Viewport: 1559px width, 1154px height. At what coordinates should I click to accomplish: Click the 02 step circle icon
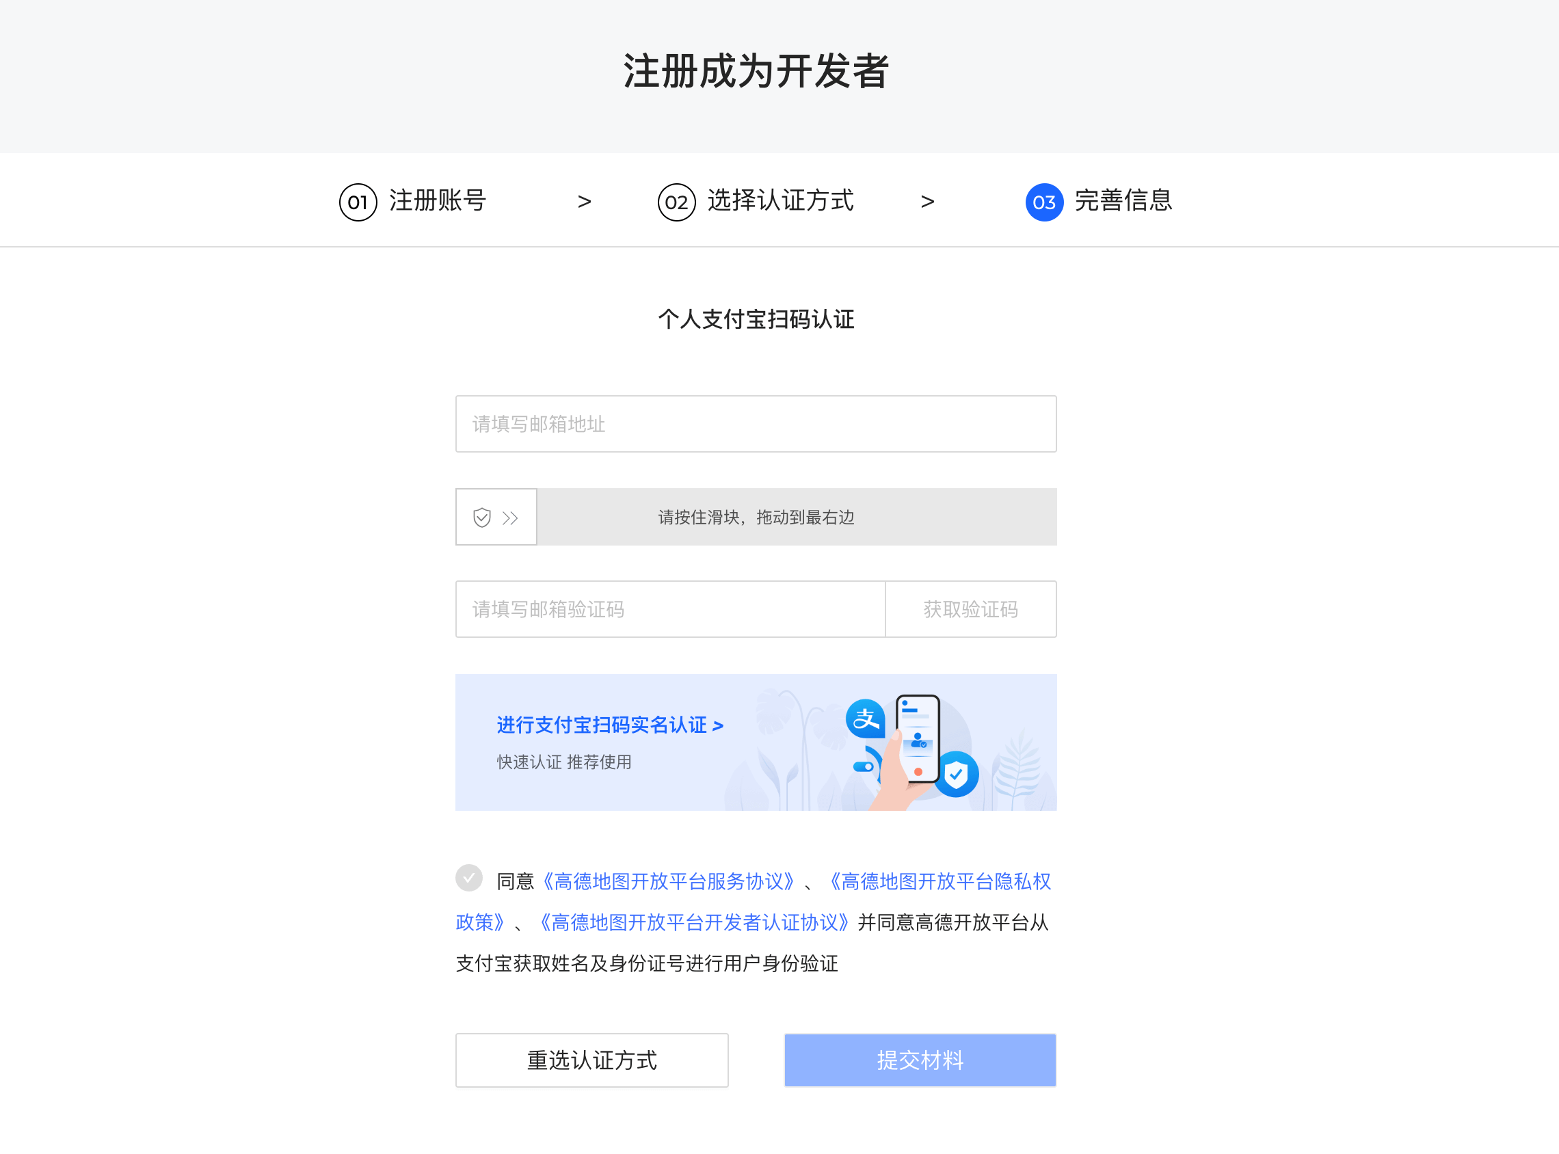point(676,202)
